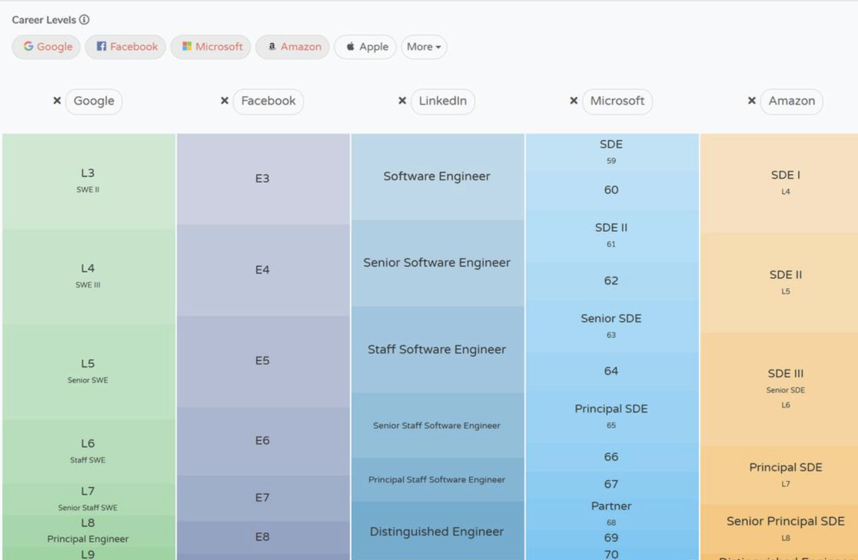Open the More companies dropdown
858x560 pixels.
(424, 47)
